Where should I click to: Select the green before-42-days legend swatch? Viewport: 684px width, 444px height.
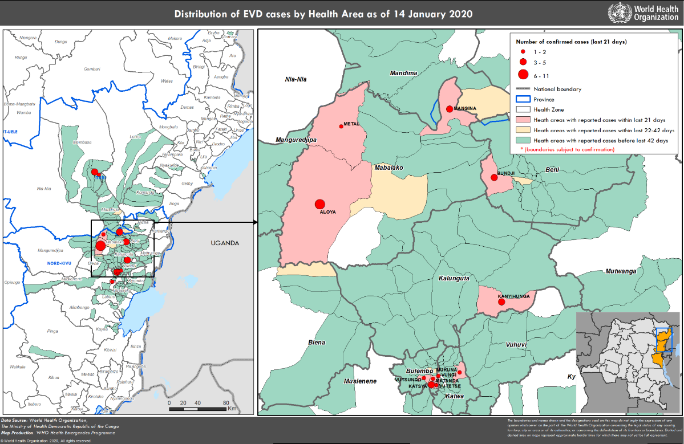pos(523,140)
